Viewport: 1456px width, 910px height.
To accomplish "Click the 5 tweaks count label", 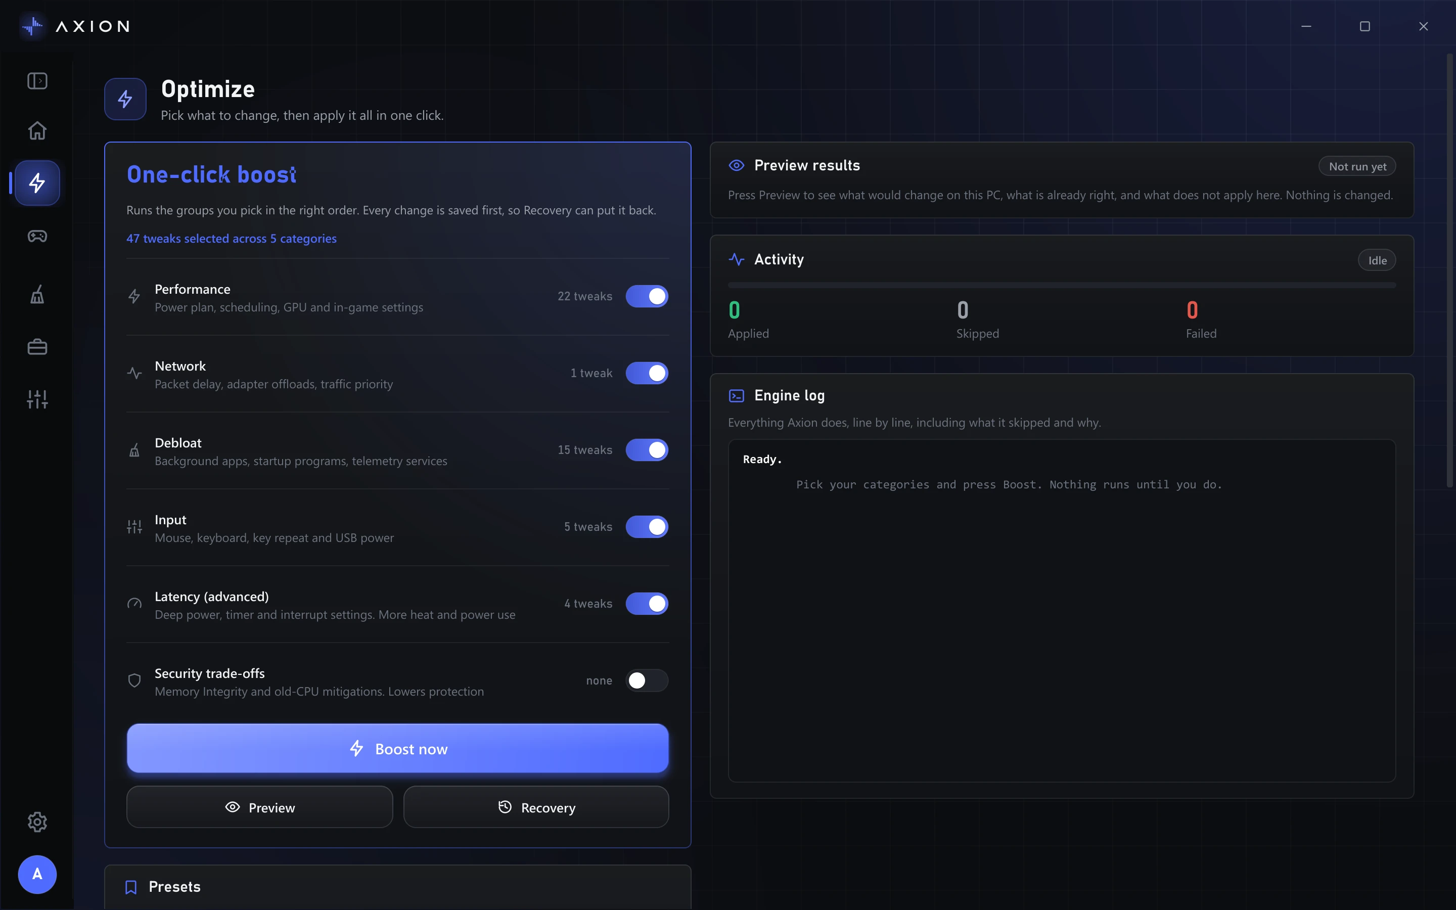I will pos(588,527).
